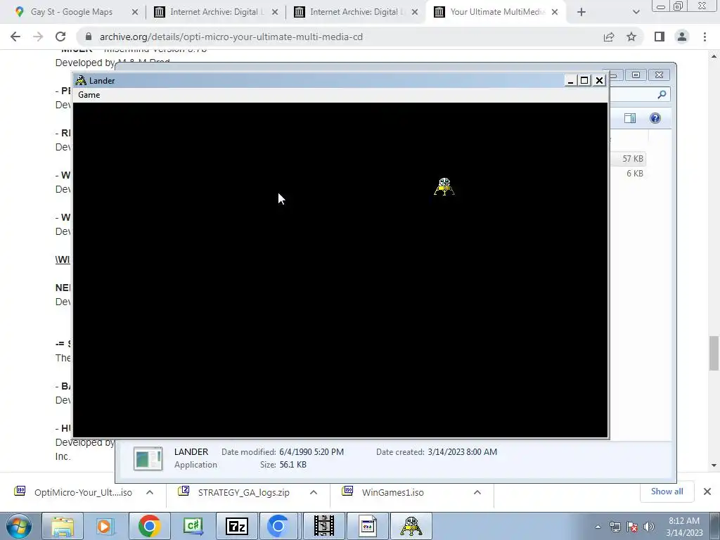The width and height of the screenshot is (720, 540).
Task: Open the blue Chromium taskbar icon
Action: coord(278,526)
